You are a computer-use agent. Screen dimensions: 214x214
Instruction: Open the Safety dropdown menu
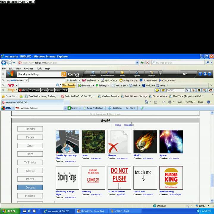point(191,102)
